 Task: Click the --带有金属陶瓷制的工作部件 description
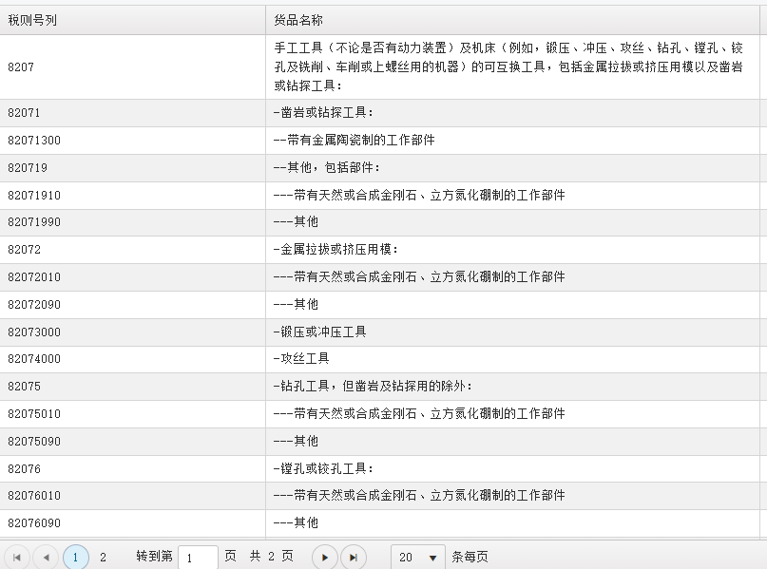(355, 140)
